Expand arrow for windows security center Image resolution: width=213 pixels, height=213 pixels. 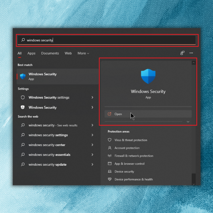[x=93, y=145]
